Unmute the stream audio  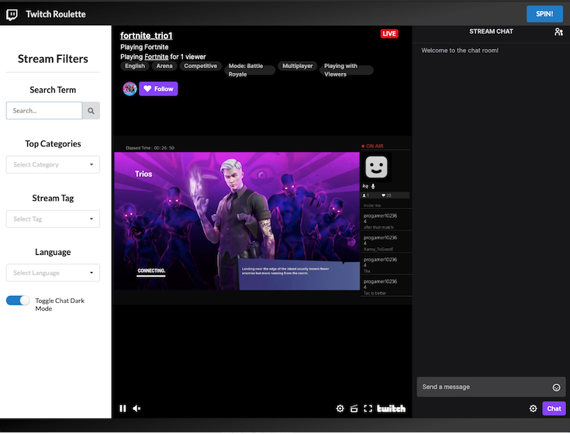coord(137,408)
